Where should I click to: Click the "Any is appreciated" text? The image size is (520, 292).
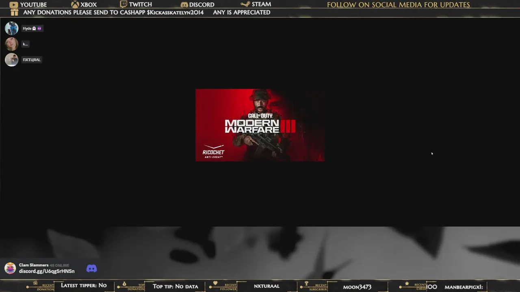242,12
